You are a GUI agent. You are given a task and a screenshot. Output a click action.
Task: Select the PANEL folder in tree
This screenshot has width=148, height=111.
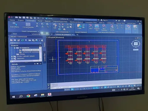click(22, 54)
